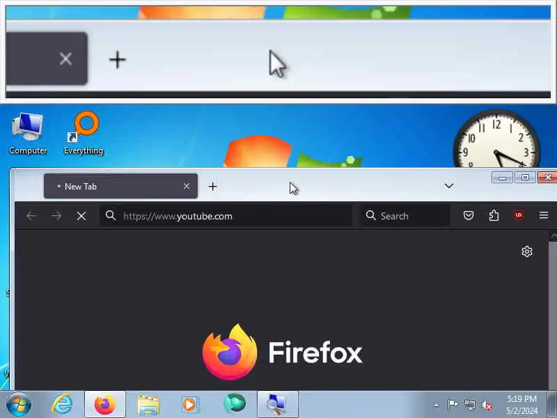Open new tab personalize gear settings
This screenshot has height=418, width=557.
527,251
